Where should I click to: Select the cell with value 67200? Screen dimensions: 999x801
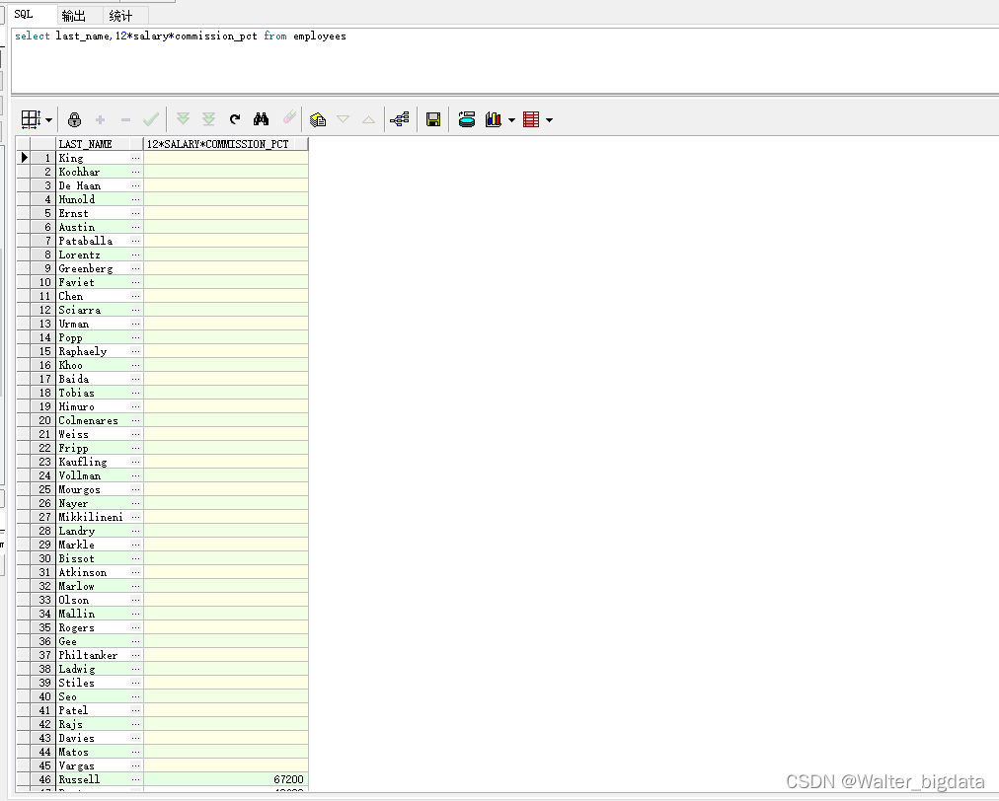pyautogui.click(x=226, y=779)
